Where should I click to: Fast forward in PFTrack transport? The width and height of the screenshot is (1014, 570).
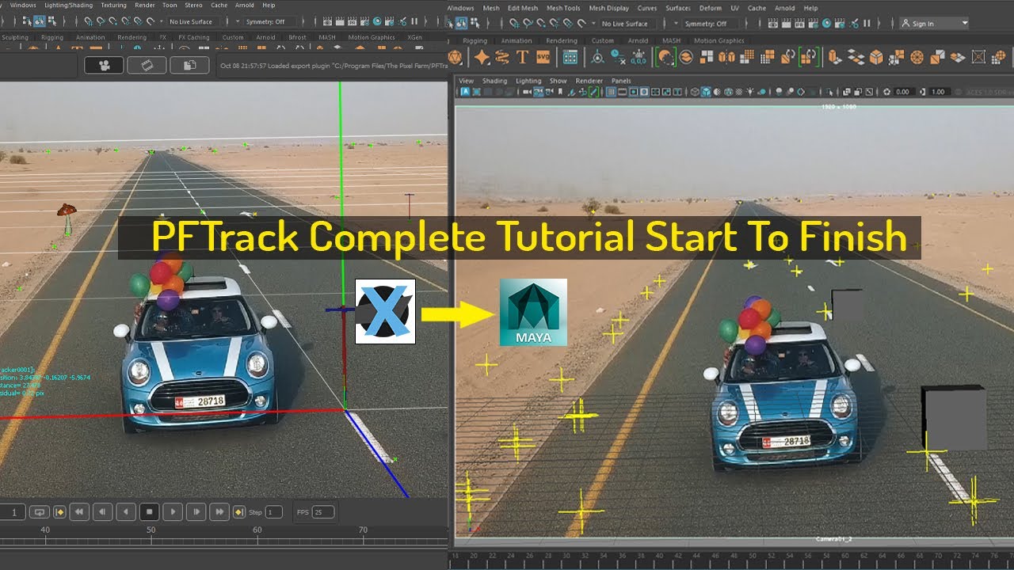(x=219, y=512)
